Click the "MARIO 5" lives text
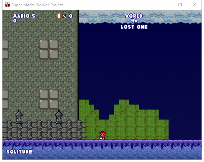Screen dimensions: 204x162 point(24,16)
